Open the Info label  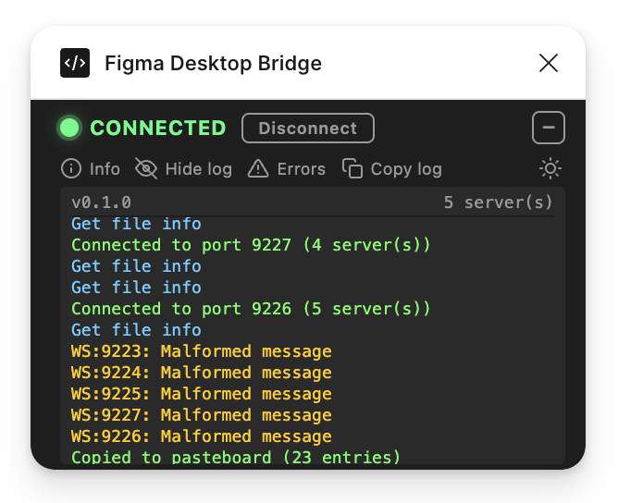coord(105,169)
